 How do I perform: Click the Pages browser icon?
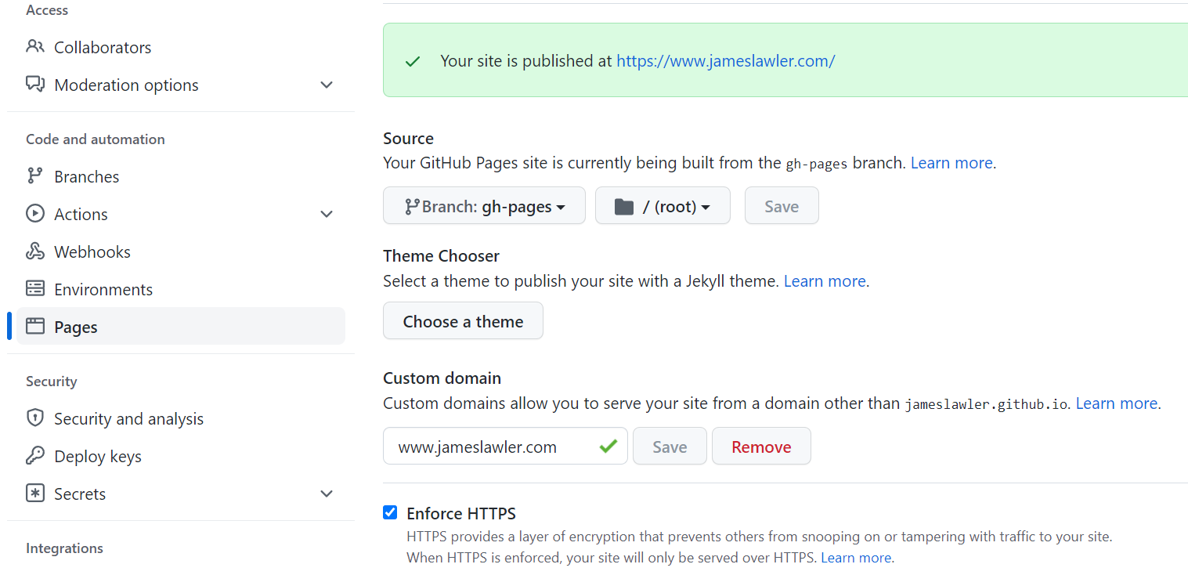(35, 326)
